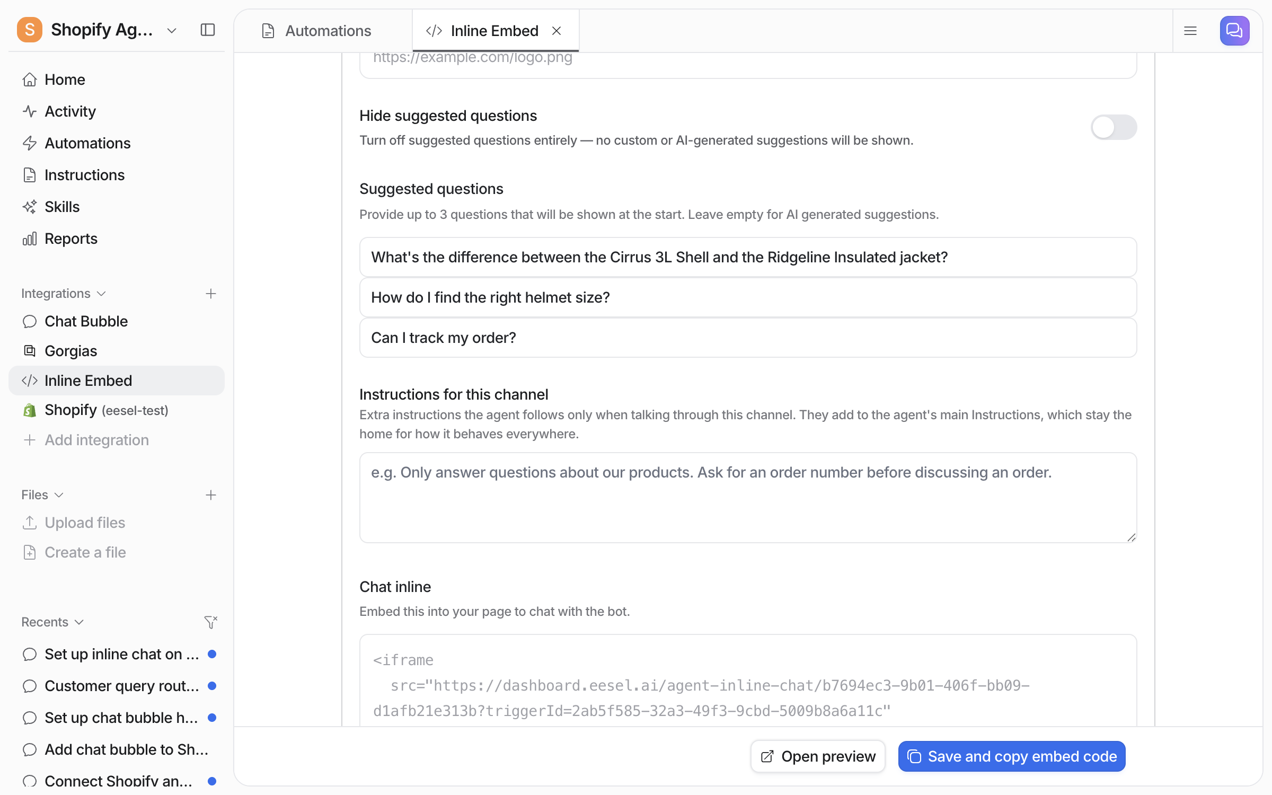Enable the Hide suggested questions toggle
The width and height of the screenshot is (1272, 795).
pos(1114,127)
